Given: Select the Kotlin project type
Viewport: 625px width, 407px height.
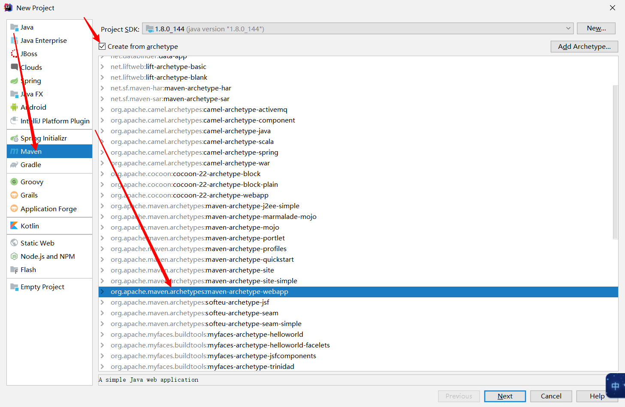Looking at the screenshot, I should pos(49,226).
